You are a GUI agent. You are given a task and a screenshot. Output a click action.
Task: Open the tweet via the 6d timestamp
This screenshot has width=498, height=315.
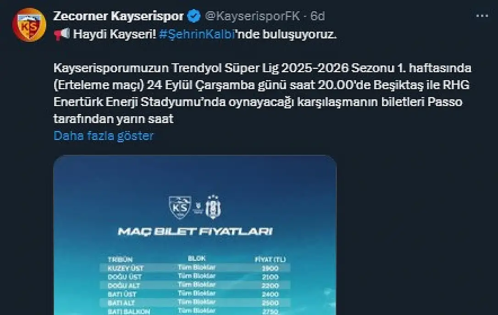(x=318, y=17)
